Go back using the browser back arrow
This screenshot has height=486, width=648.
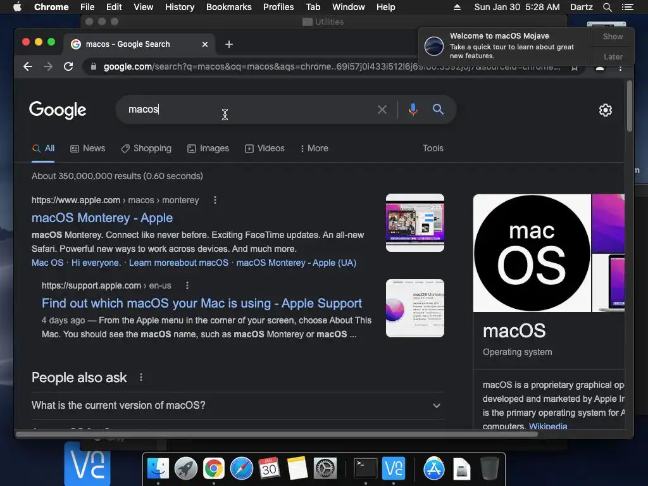[x=28, y=66]
